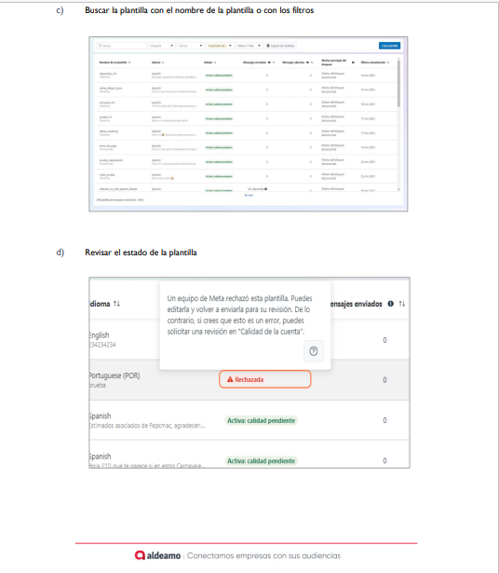The image size is (499, 573).
Task: Click the Espacio de nombres button
Action: tap(281, 46)
